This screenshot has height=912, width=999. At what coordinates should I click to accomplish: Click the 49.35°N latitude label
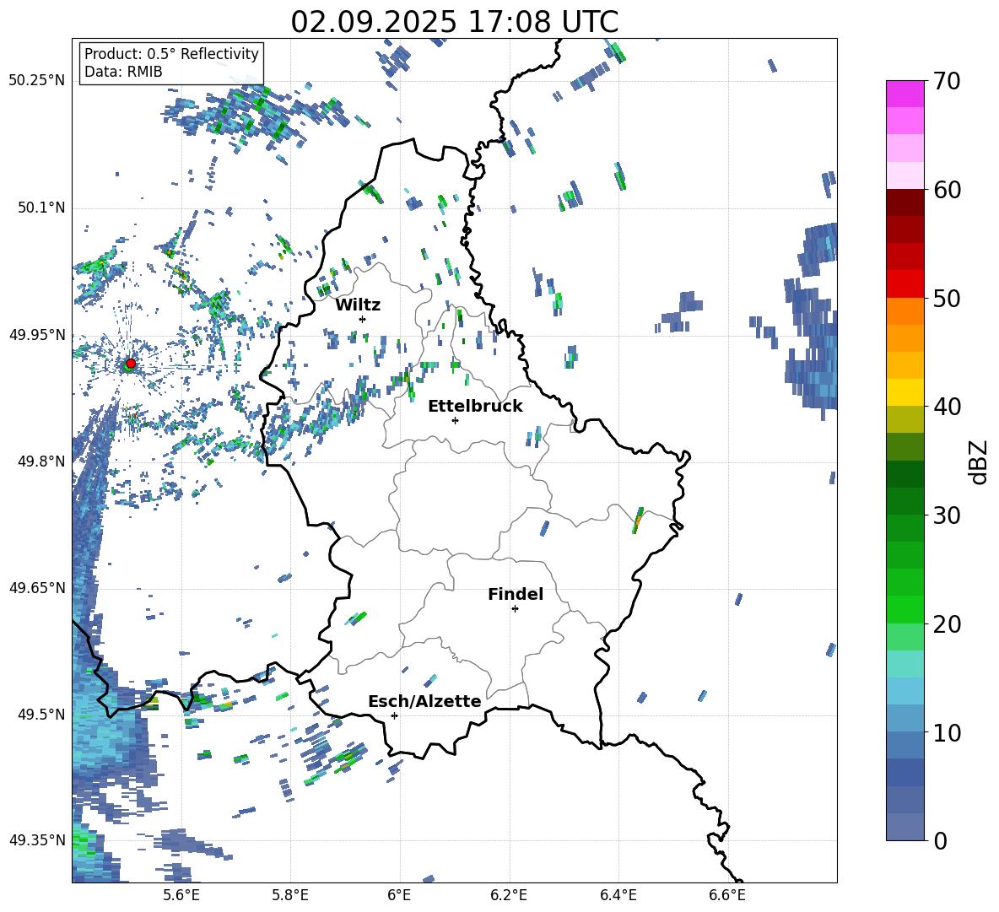click(x=37, y=840)
